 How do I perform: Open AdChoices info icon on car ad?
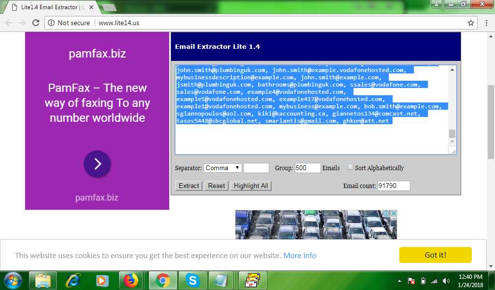(x=386, y=214)
